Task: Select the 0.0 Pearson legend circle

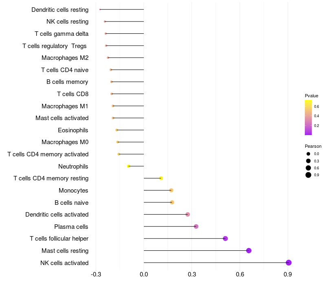Action: coord(308,154)
